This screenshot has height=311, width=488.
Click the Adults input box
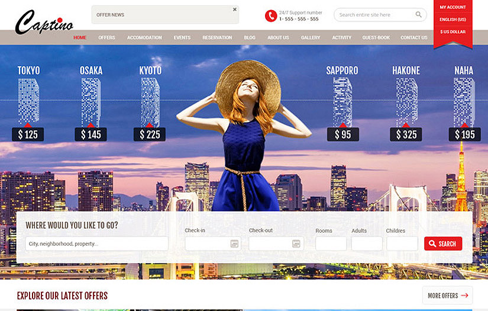367,243
